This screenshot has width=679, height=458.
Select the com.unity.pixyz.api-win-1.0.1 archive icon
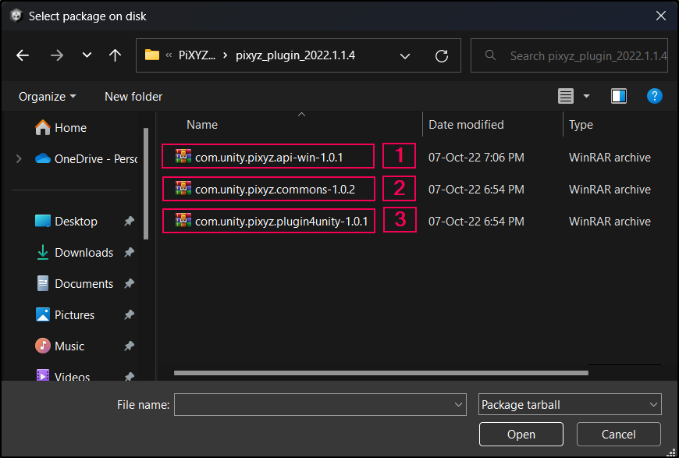coord(184,157)
